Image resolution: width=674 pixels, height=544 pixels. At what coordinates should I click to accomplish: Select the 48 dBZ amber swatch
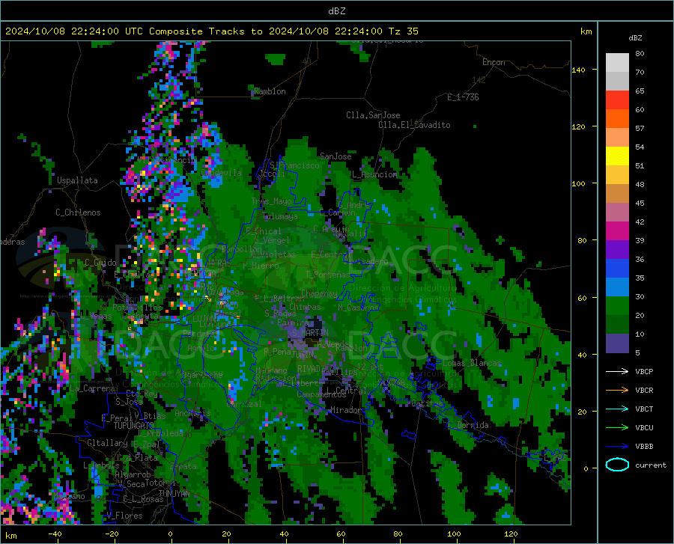click(617, 194)
